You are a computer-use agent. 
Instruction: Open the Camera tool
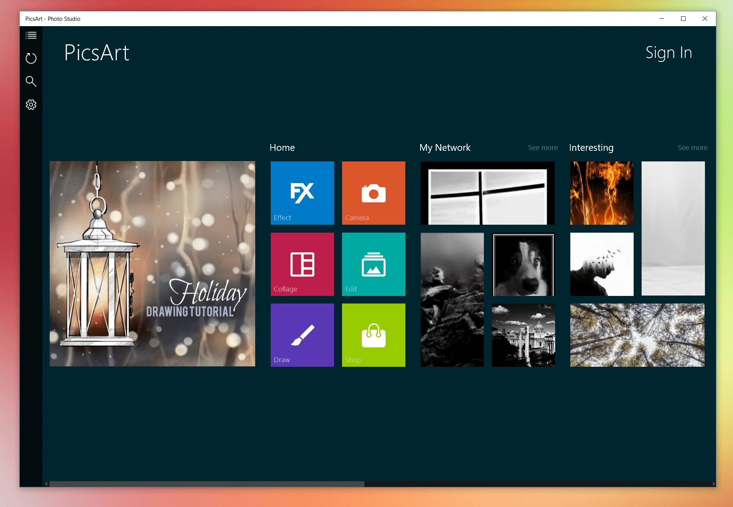pyautogui.click(x=373, y=192)
